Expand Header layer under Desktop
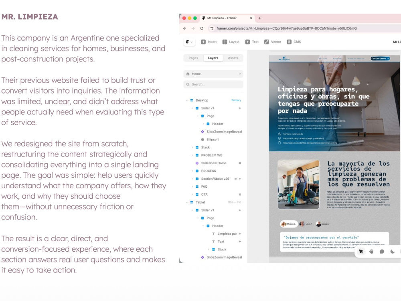This screenshot has width=401, height=301. (x=203, y=124)
